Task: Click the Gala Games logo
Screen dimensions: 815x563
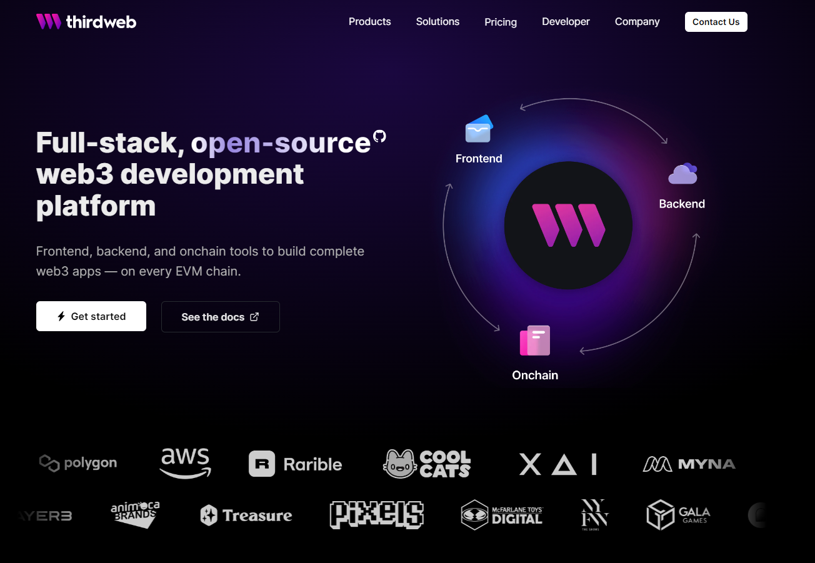Action: click(x=678, y=516)
